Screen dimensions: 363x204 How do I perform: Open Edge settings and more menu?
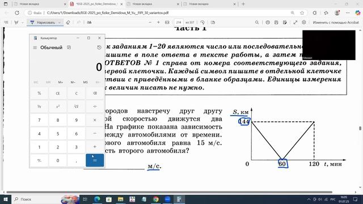pos(348,13)
